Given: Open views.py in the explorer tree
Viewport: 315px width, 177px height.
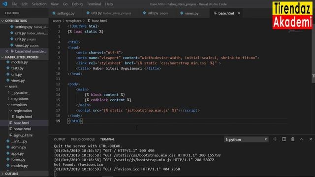Looking at the screenshot, I should (x=18, y=81).
